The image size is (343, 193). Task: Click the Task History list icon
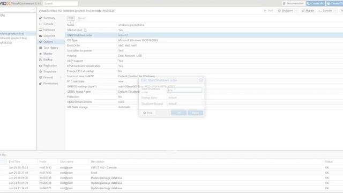click(41, 48)
